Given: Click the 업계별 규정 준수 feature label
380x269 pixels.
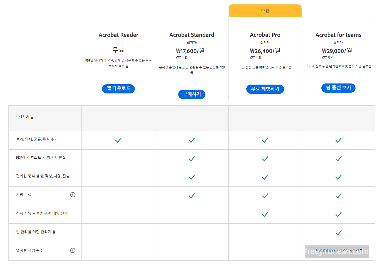Looking at the screenshot, I should point(30,250).
